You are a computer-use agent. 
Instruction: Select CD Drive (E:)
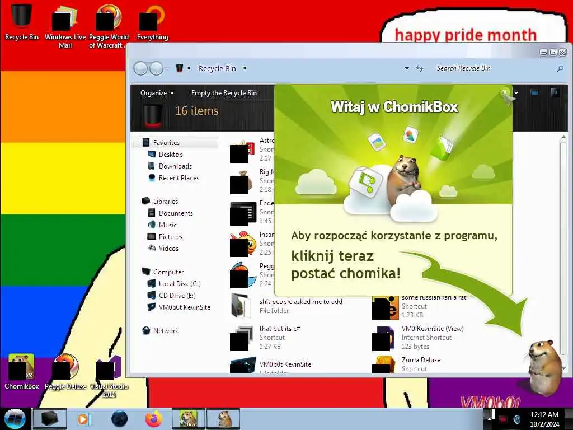[177, 296]
